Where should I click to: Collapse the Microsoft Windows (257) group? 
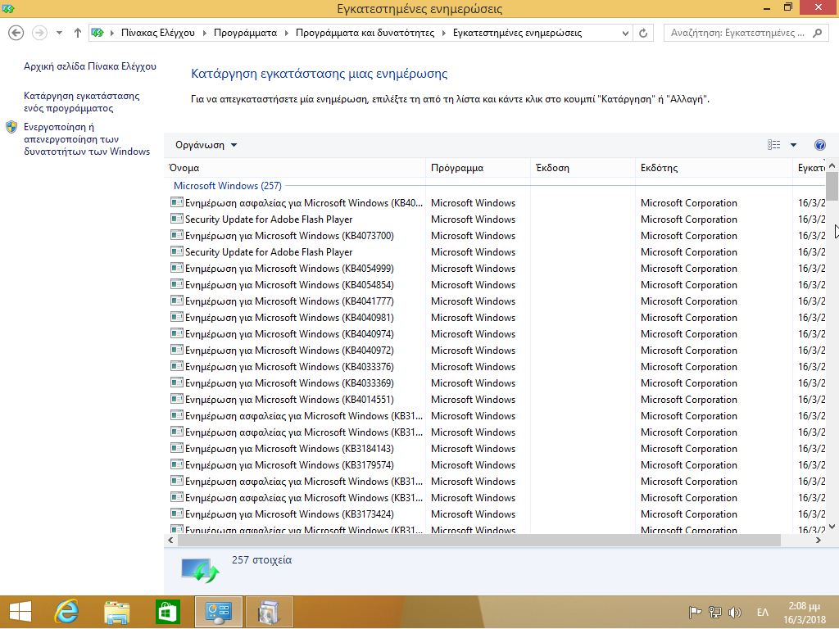click(x=228, y=186)
